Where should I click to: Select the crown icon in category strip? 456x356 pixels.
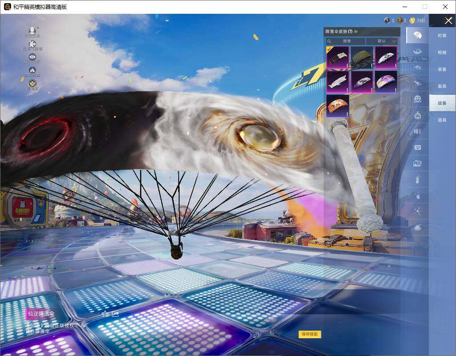[417, 52]
